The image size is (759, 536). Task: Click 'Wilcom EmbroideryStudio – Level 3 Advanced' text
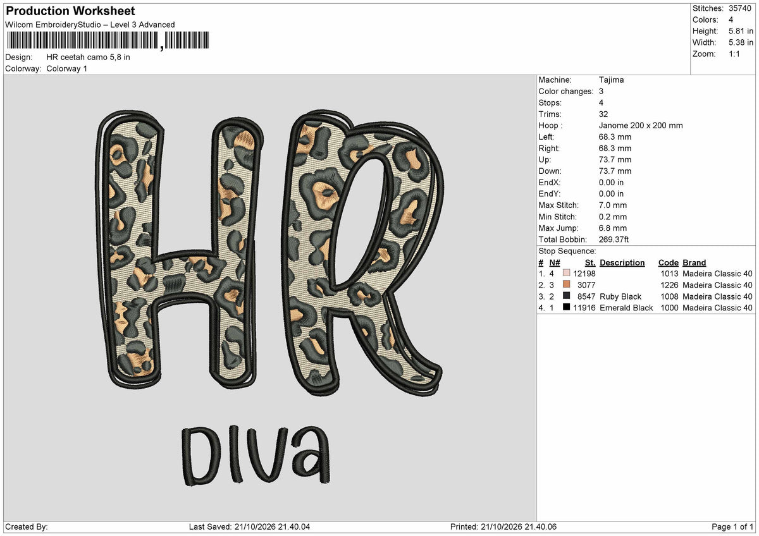(90, 25)
